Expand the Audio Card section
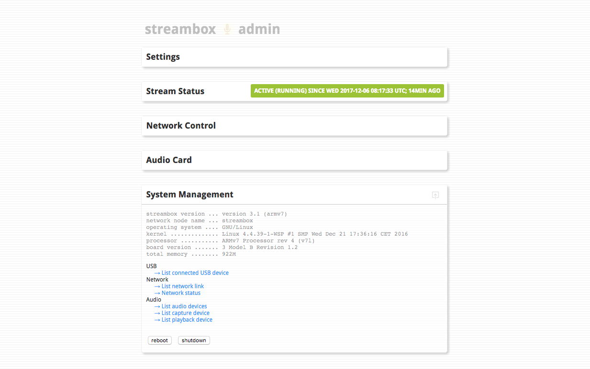 pyautogui.click(x=169, y=160)
